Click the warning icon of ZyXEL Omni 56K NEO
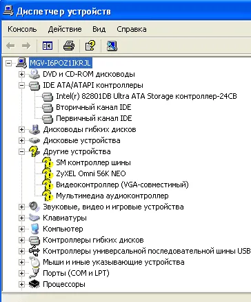251x302 pixels. pyautogui.click(x=48, y=174)
